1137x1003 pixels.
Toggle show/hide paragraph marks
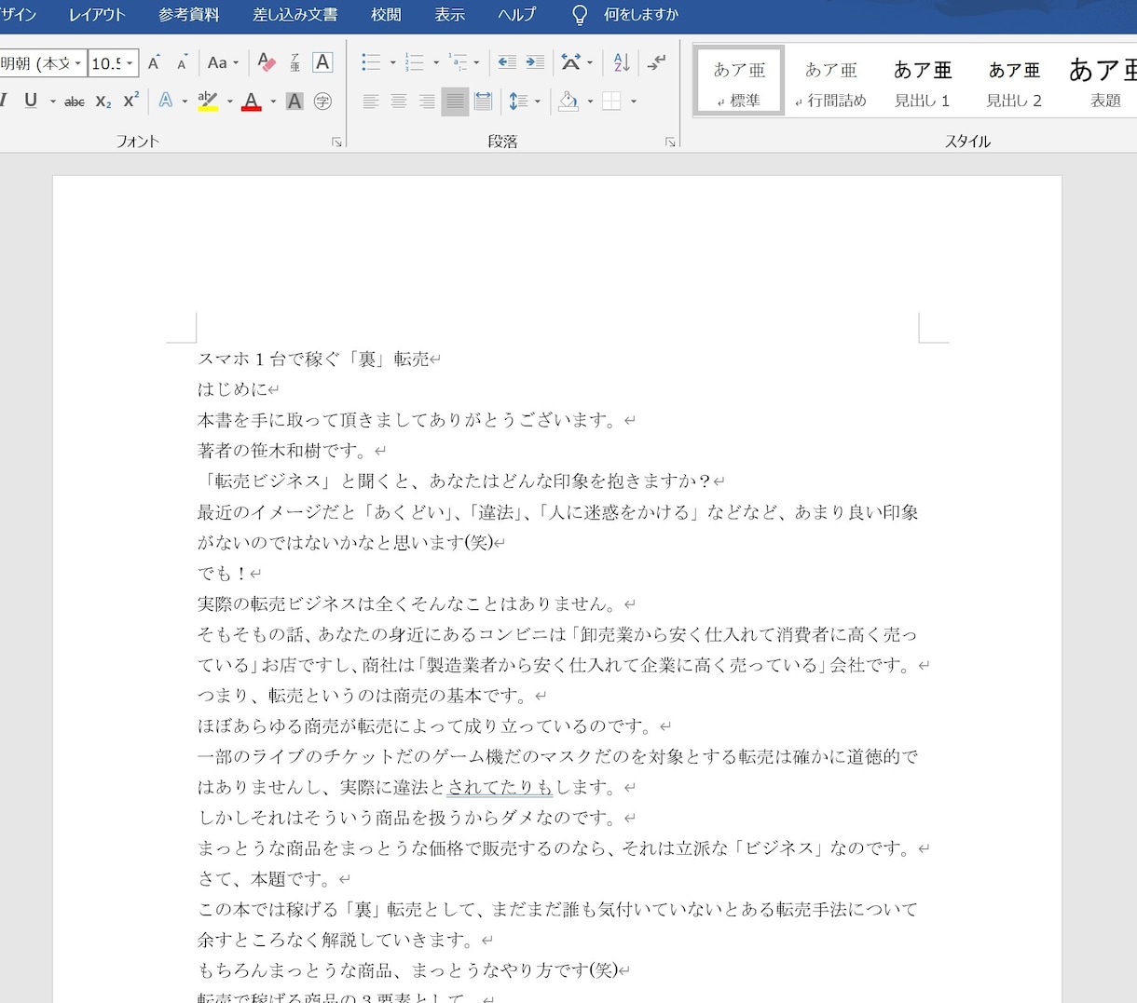pos(657,62)
